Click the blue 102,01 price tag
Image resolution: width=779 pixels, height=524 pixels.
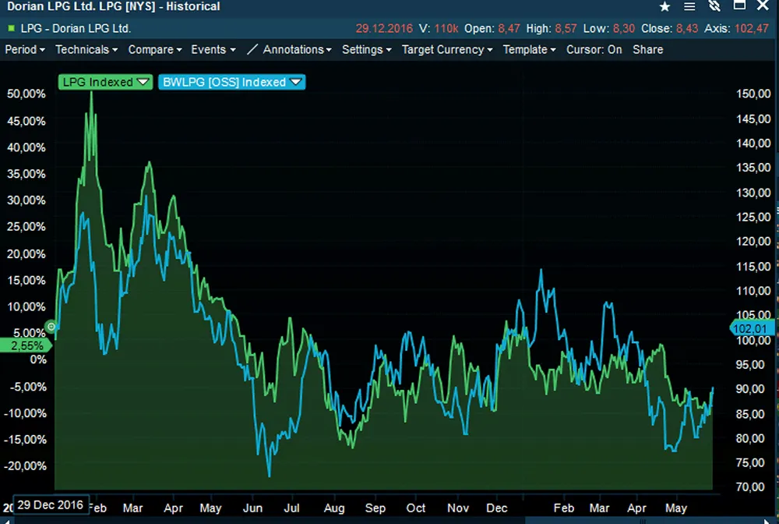749,328
